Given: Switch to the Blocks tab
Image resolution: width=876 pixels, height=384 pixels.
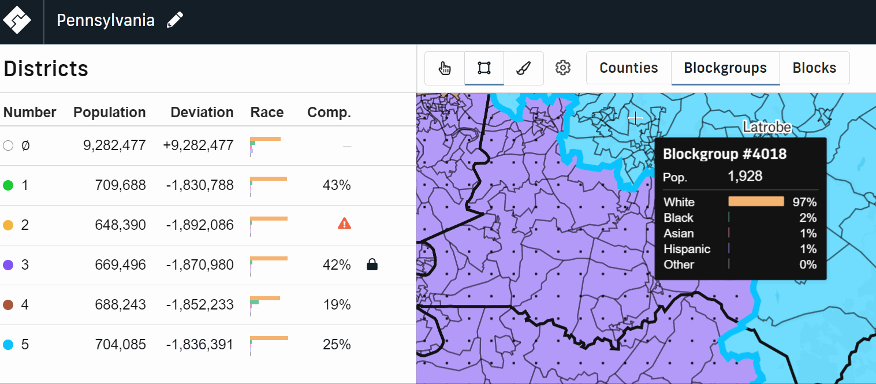Looking at the screenshot, I should [x=814, y=68].
